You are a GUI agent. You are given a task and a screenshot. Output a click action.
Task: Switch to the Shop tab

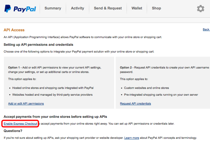click(x=156, y=8)
